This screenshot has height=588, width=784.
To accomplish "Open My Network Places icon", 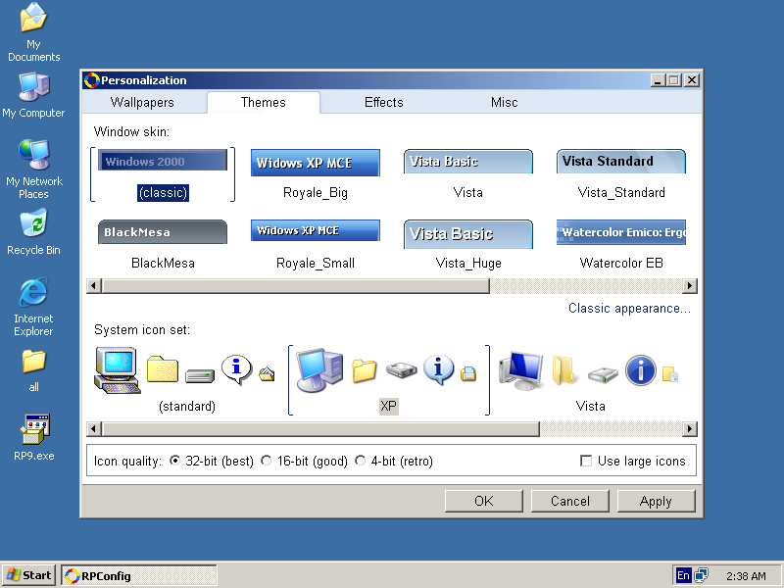I will coord(33,169).
